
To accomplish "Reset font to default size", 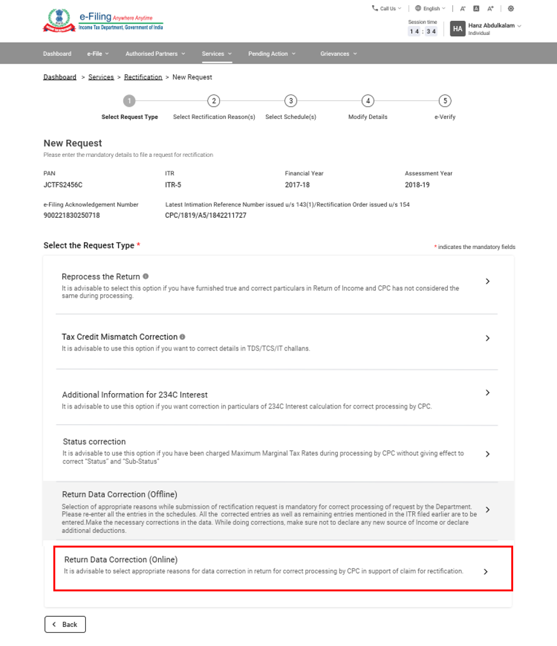I will (x=476, y=9).
